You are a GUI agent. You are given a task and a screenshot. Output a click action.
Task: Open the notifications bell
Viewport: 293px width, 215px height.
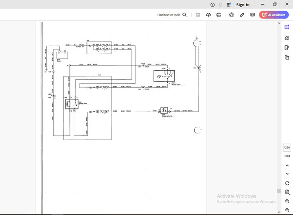[221, 5]
